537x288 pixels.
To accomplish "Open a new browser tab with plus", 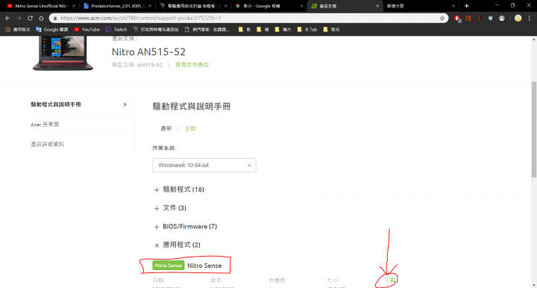I will click(x=466, y=6).
